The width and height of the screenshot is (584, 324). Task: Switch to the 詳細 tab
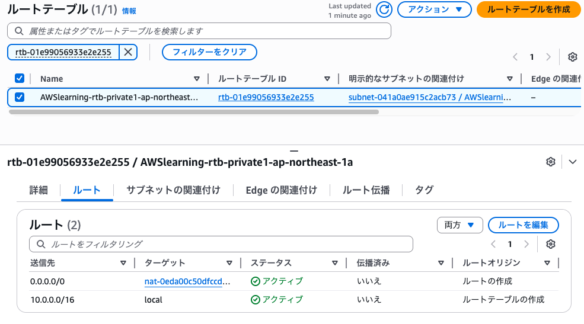tap(39, 190)
